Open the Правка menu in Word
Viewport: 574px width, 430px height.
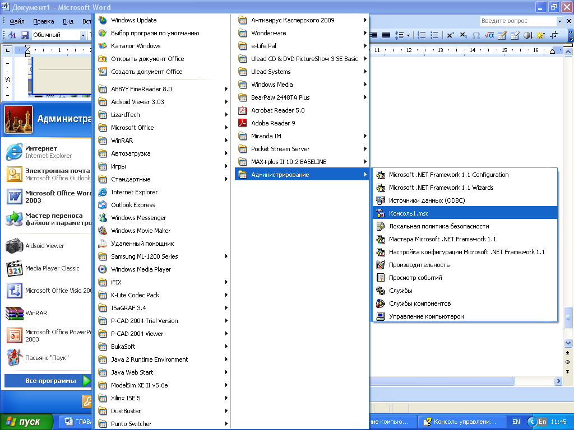(x=44, y=21)
